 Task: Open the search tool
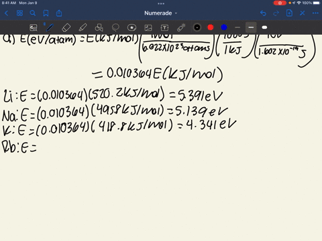pyautogui.click(x=33, y=13)
